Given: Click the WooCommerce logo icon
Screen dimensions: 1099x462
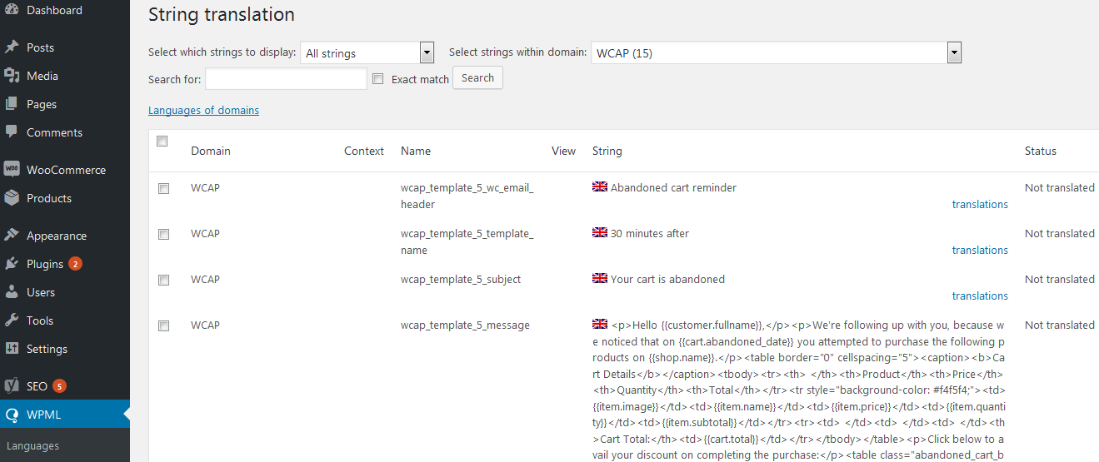Looking at the screenshot, I should (x=12, y=169).
